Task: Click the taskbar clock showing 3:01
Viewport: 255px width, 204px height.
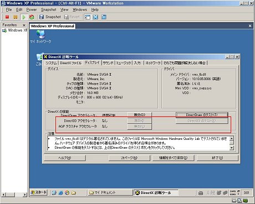Action: click(246, 193)
